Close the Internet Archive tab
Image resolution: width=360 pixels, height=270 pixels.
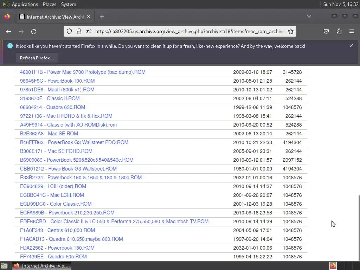pos(89,17)
